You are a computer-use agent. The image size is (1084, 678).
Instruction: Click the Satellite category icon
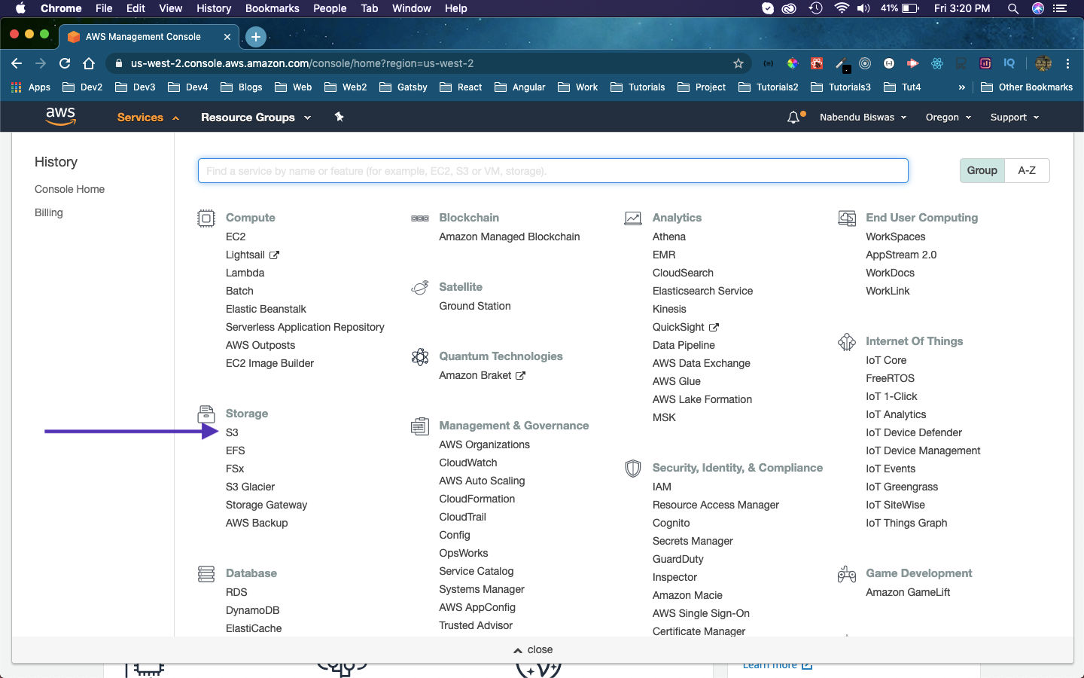pyautogui.click(x=420, y=288)
